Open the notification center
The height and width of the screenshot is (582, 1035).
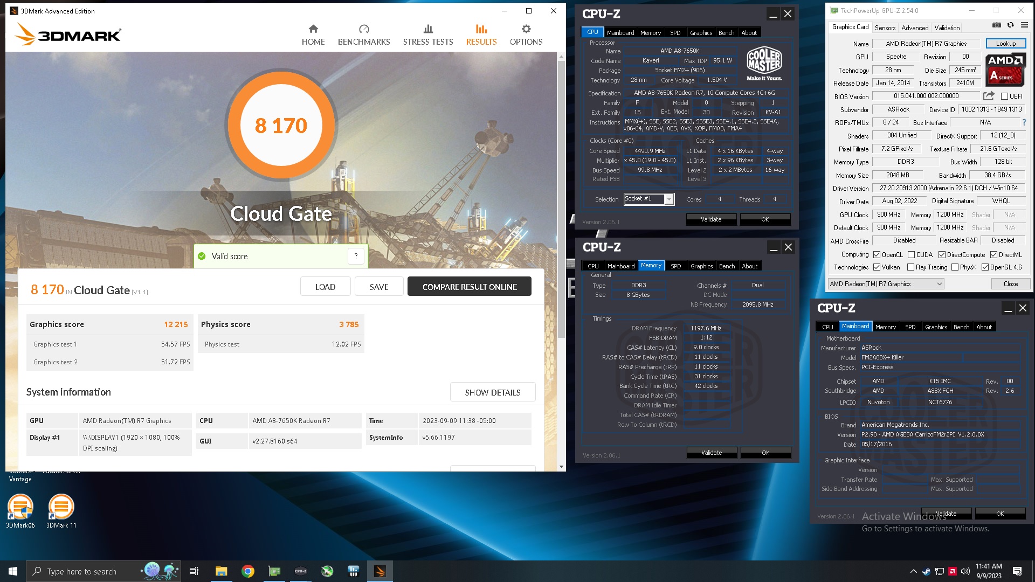click(x=1017, y=571)
